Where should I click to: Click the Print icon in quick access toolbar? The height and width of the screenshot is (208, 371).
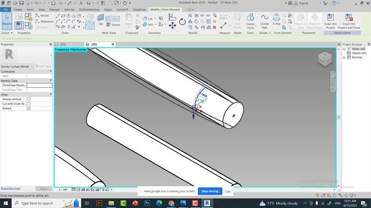click(53, 3)
